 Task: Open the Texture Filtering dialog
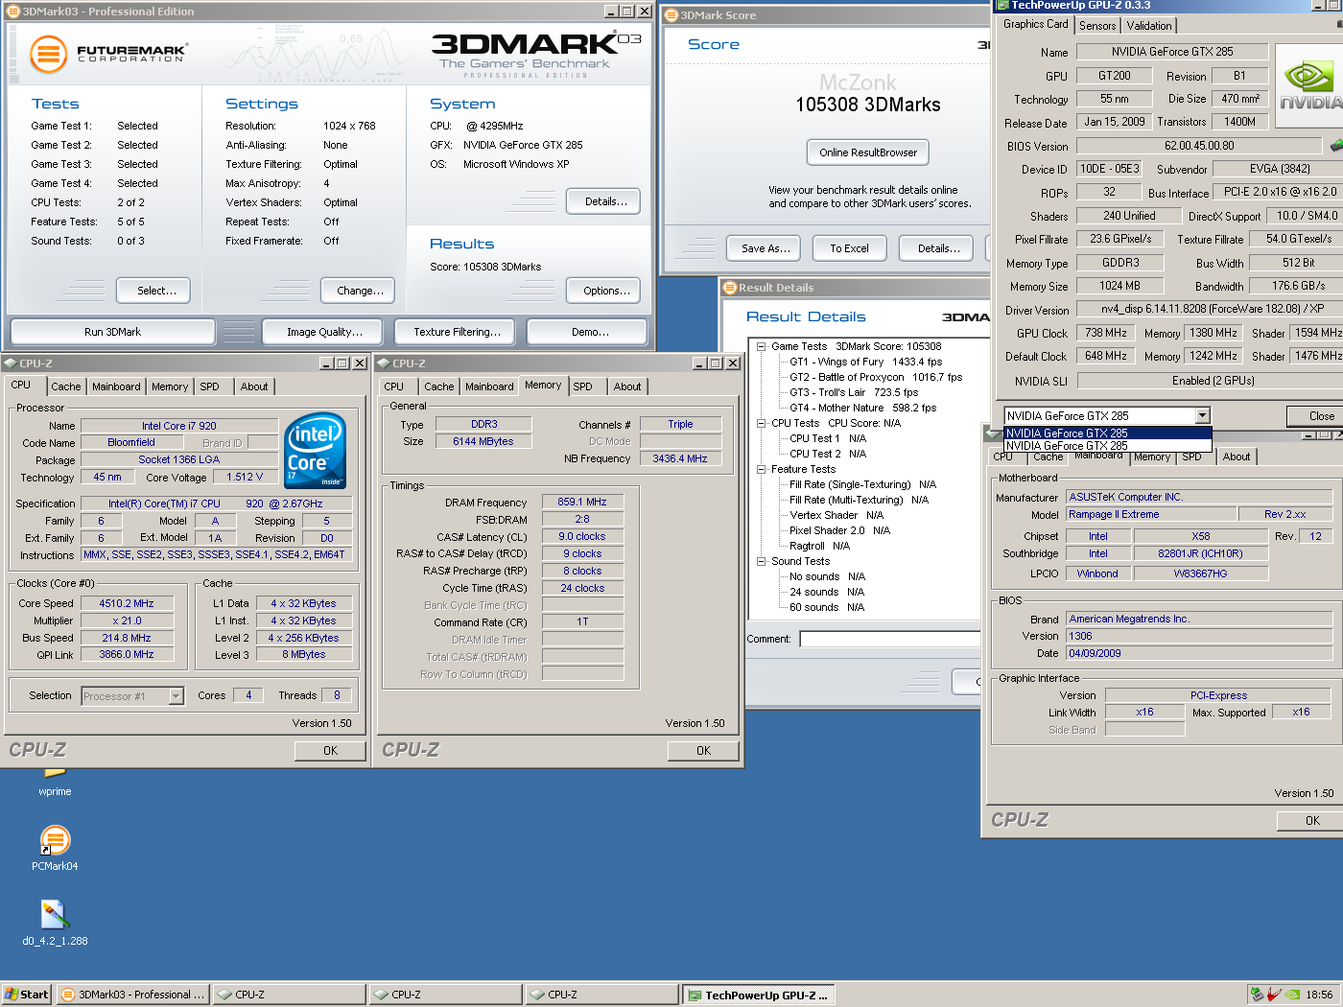click(457, 332)
